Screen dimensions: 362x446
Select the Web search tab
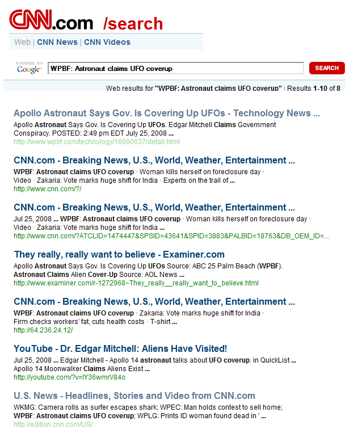22,42
